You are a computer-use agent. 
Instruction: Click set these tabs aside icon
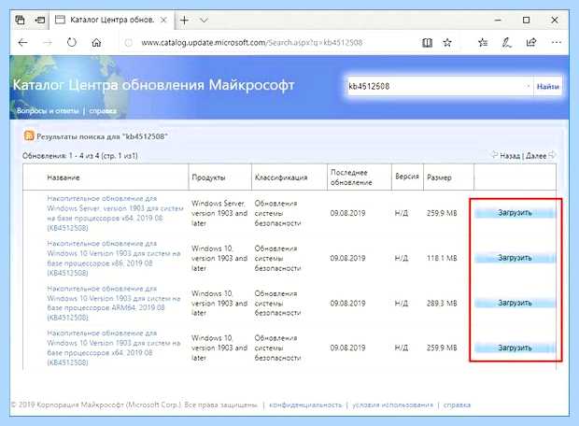click(39, 20)
